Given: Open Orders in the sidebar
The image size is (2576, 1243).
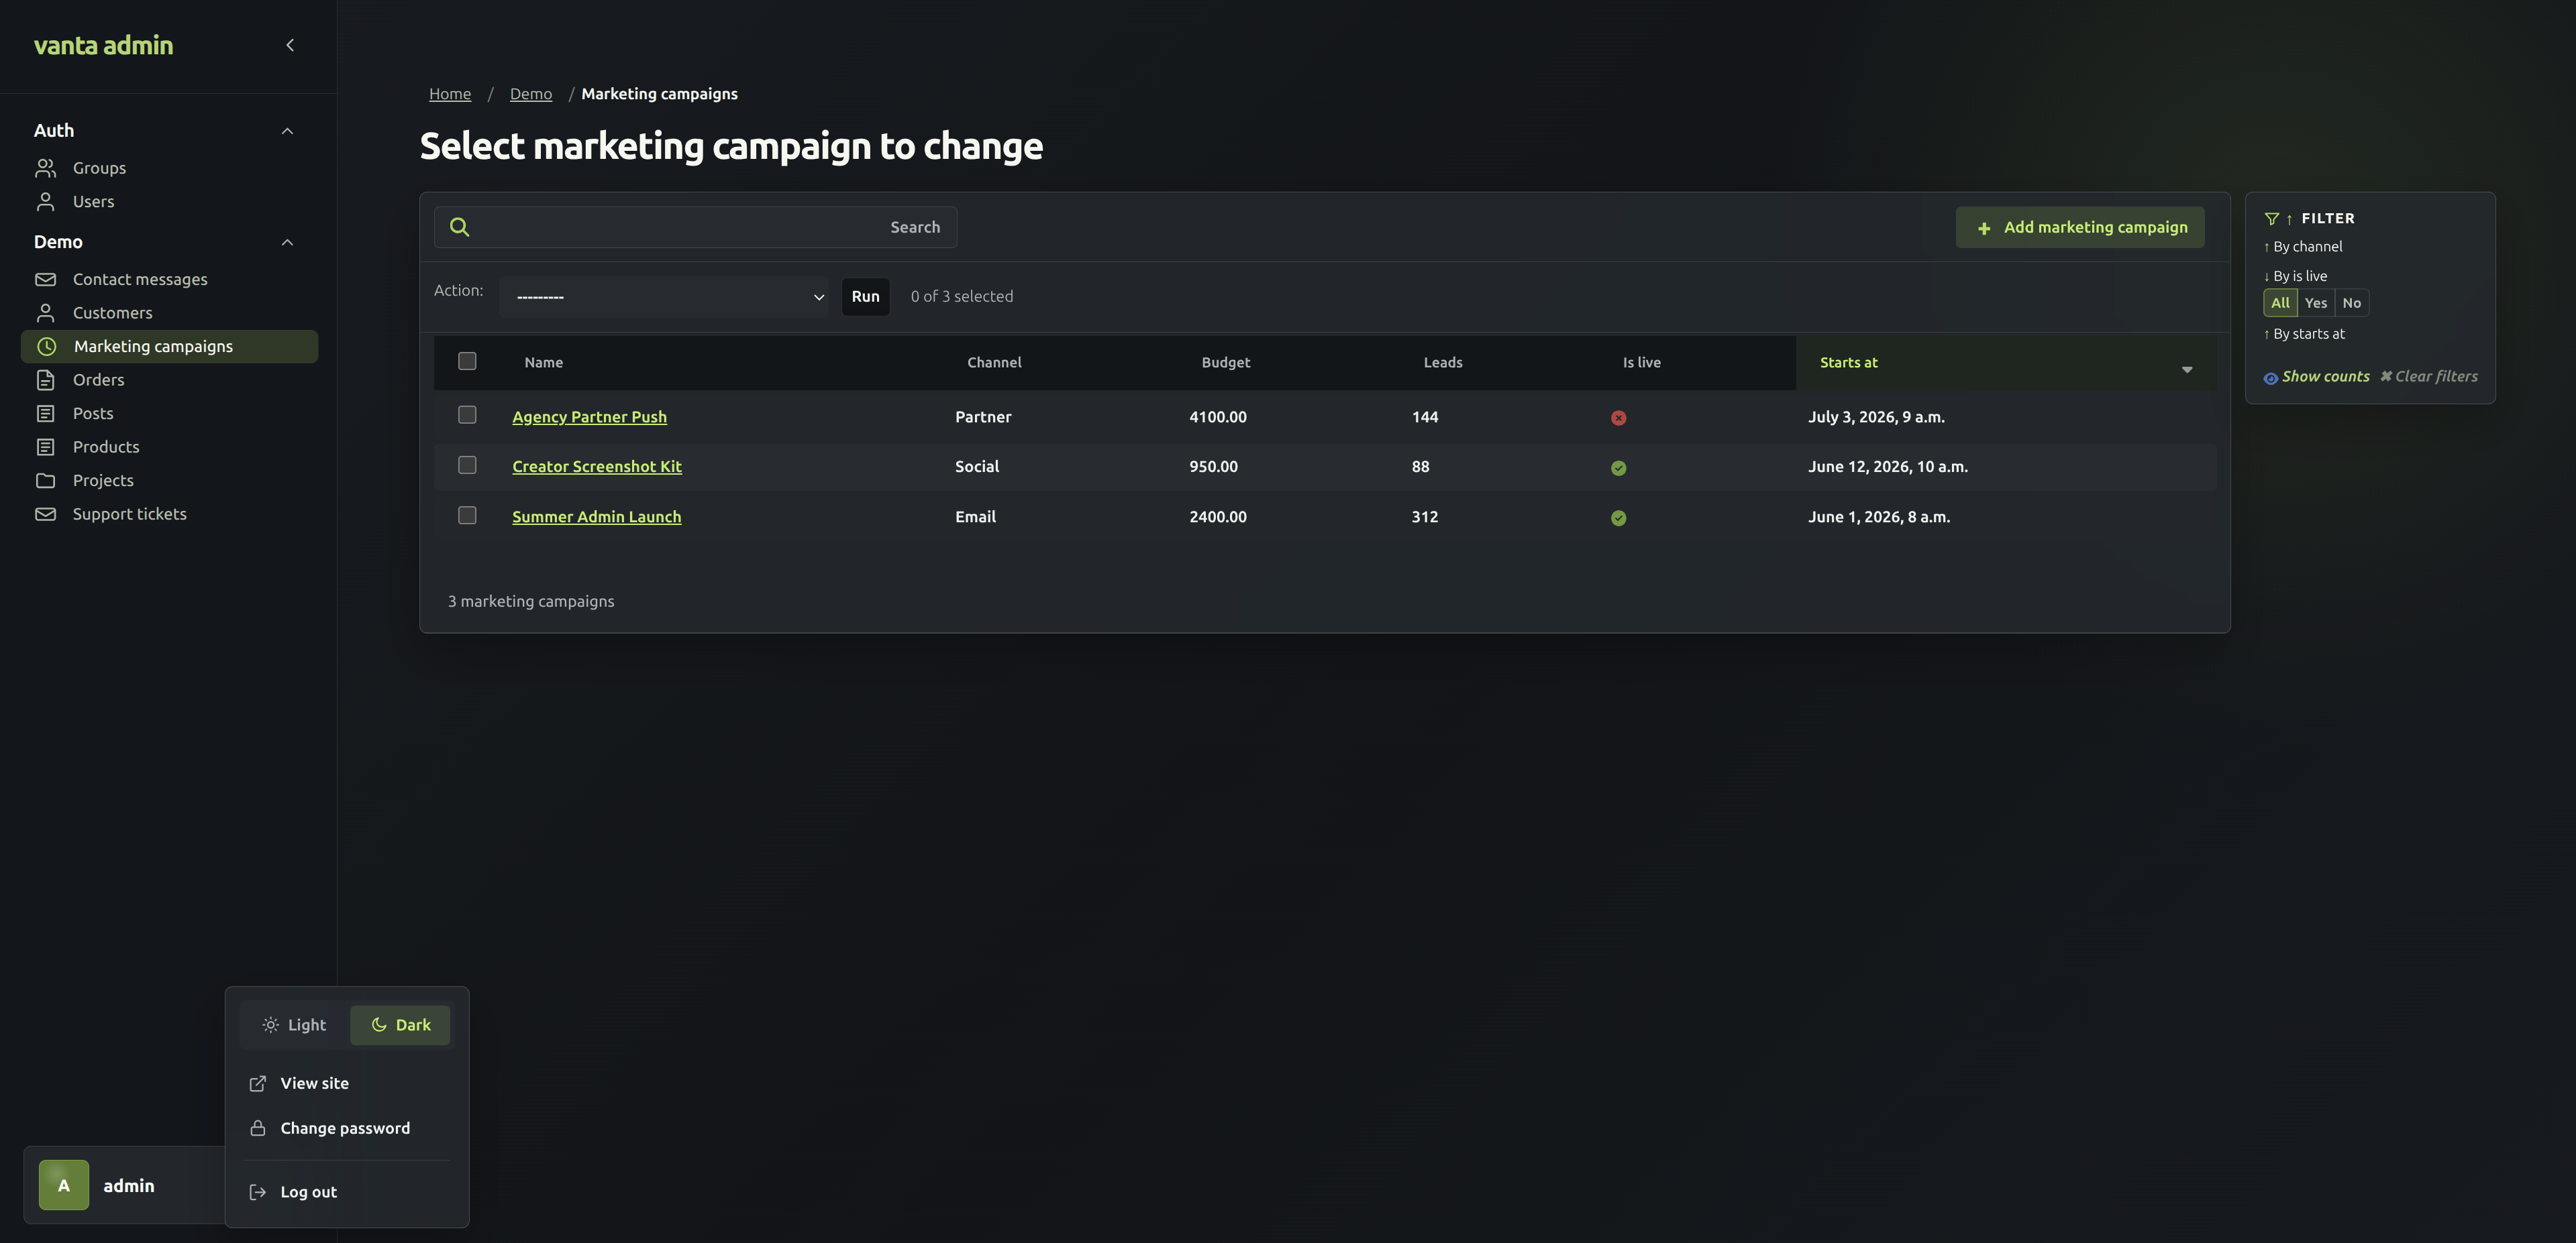Looking at the screenshot, I should point(98,379).
